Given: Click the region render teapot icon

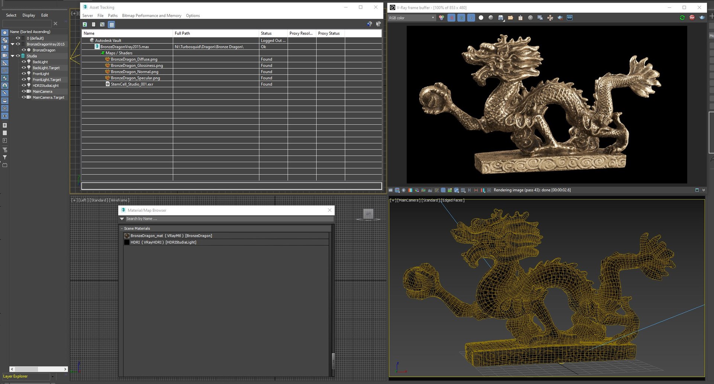Looking at the screenshot, I should point(560,18).
